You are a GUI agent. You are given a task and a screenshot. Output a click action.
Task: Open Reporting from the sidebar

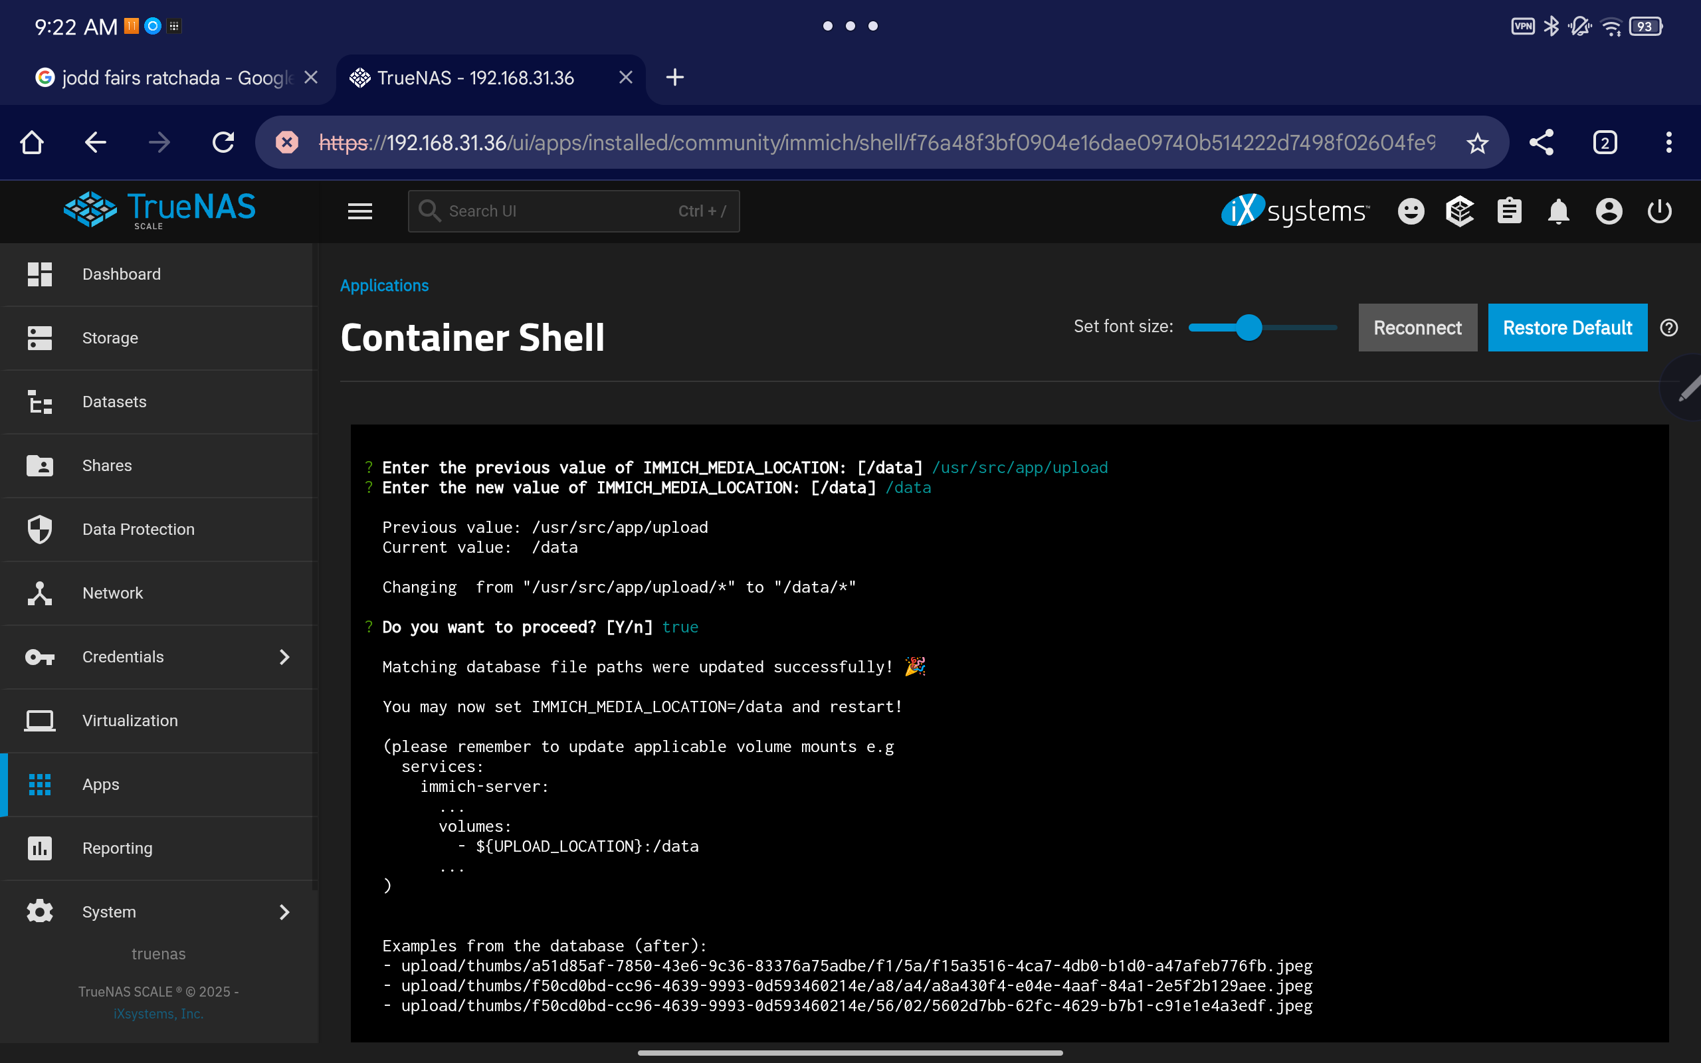[118, 848]
